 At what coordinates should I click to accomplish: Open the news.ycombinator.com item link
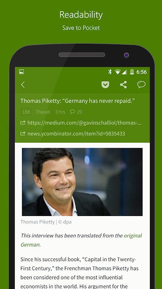(x=73, y=133)
